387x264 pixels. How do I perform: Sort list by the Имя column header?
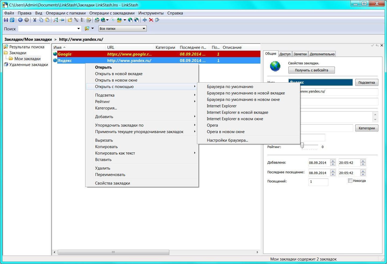coord(78,47)
